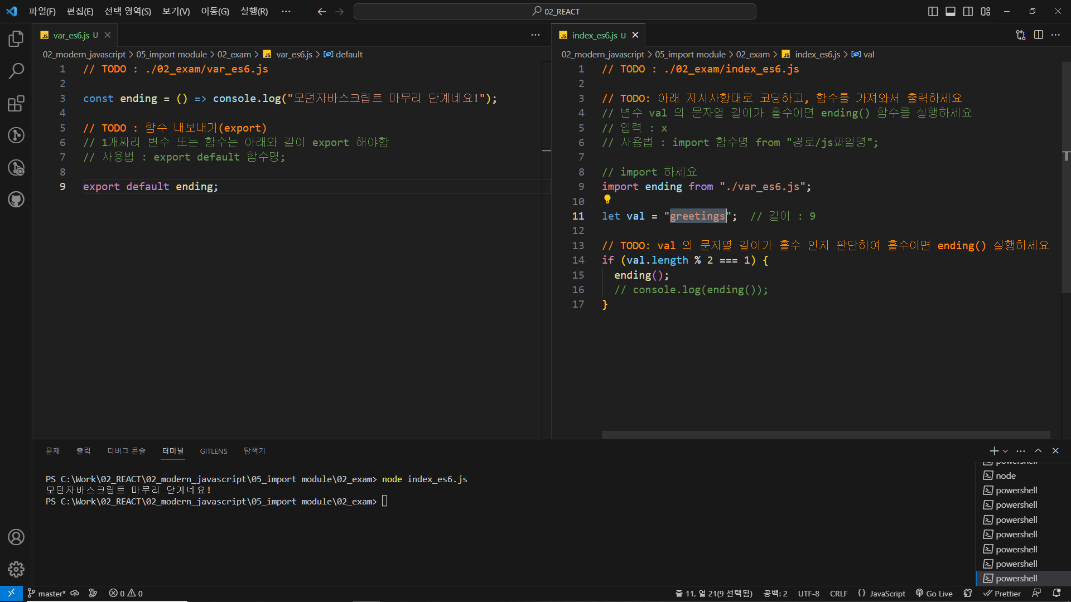The image size is (1071, 602).
Task: Open Run and Debug view
Action: pos(16,168)
